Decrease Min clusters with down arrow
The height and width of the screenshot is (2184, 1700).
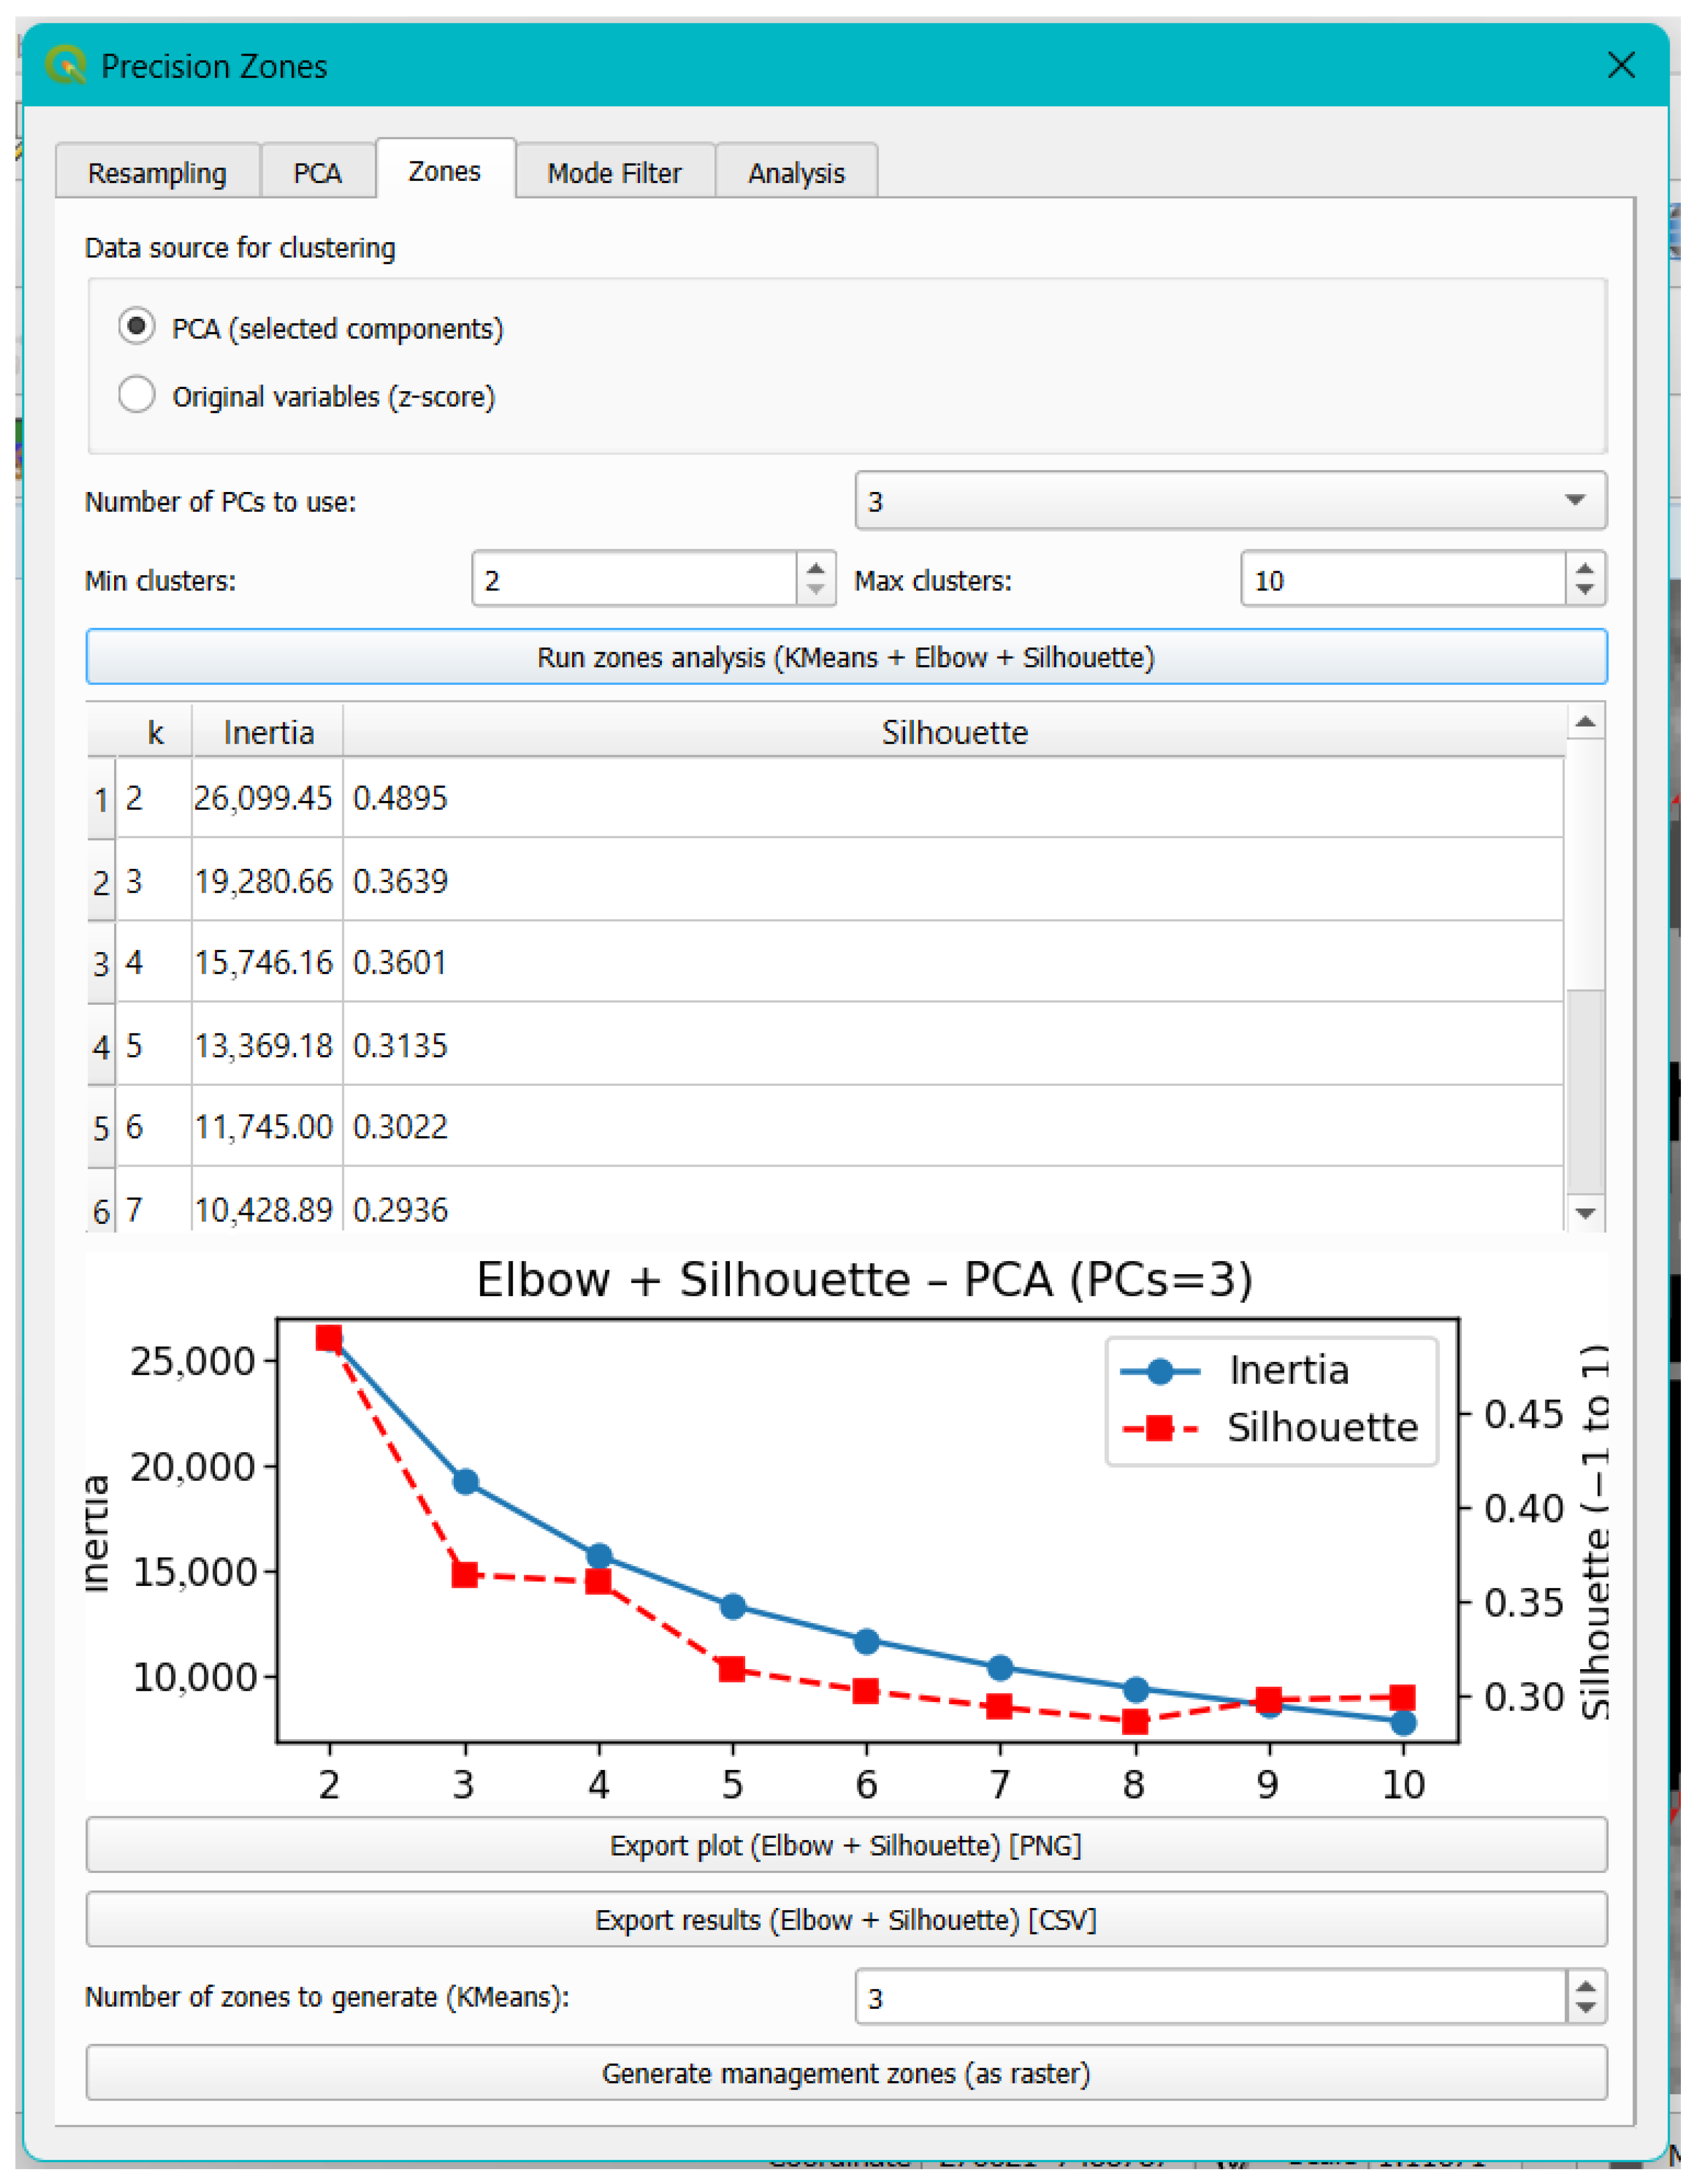click(x=816, y=590)
